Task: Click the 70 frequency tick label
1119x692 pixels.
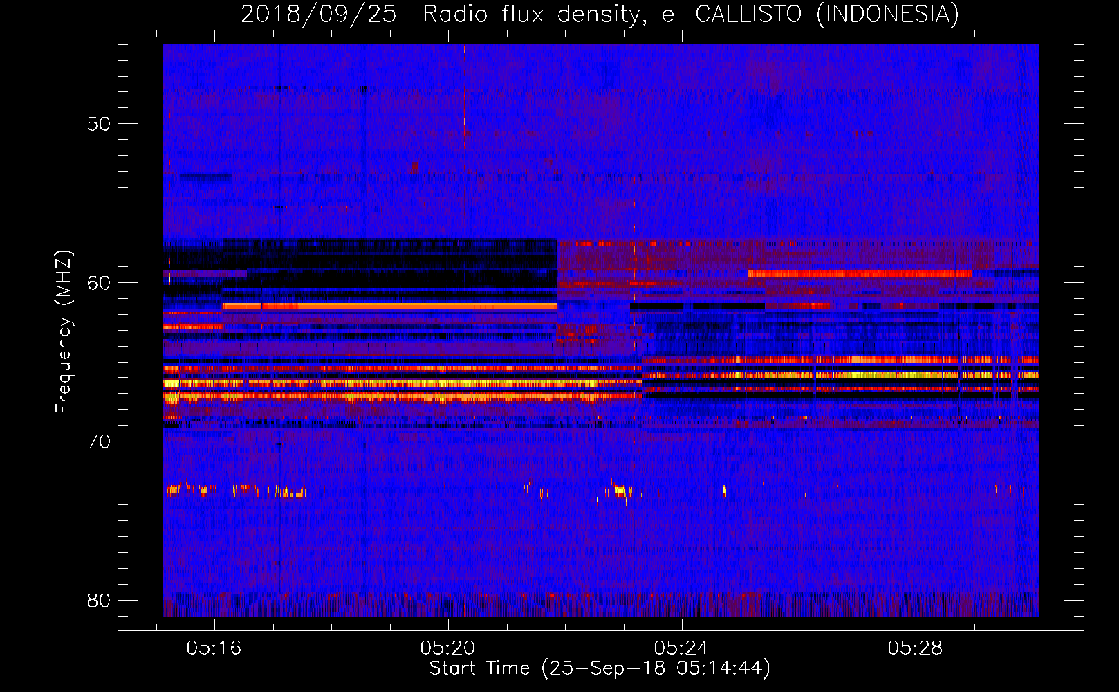Action: tap(99, 441)
